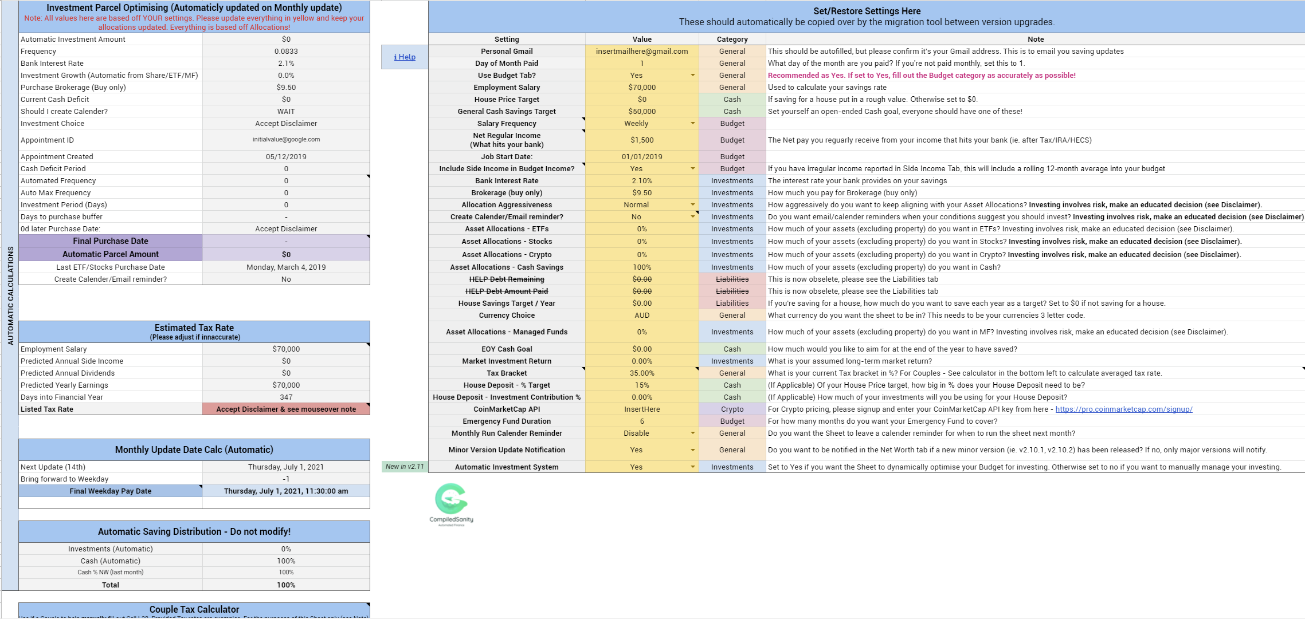This screenshot has height=619, width=1305.
Task: Expand the Allocation Aggressiveness dropdown arrow
Action: click(x=692, y=204)
